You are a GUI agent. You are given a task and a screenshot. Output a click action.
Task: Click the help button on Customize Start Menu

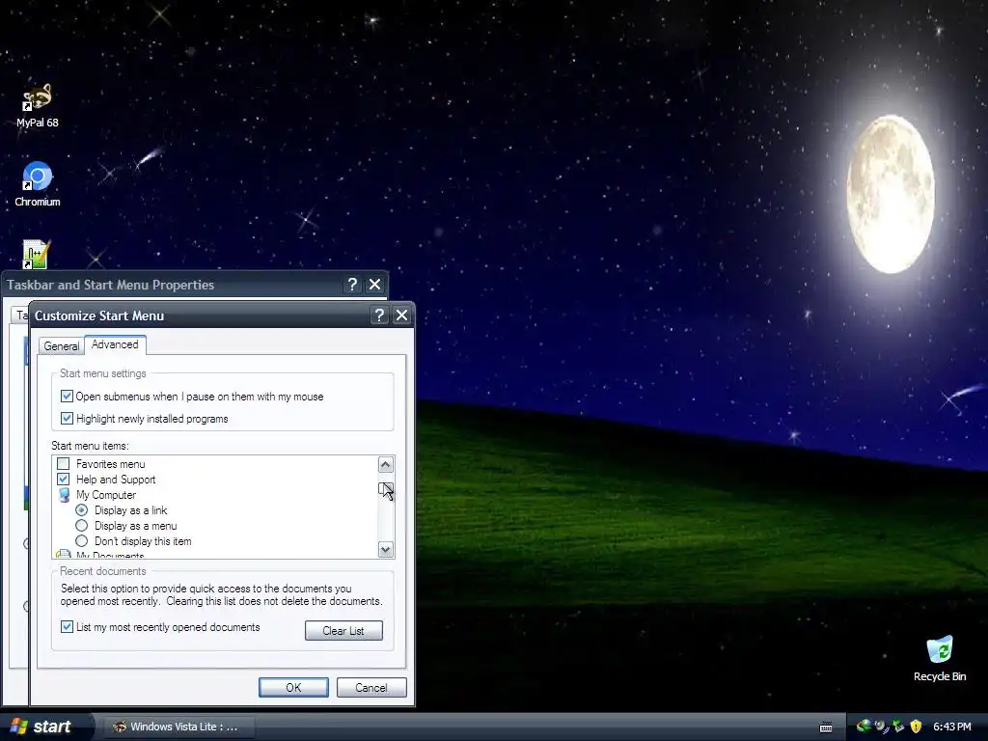379,316
